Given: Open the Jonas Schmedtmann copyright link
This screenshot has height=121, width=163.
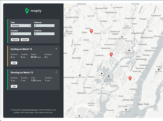Looking at the screenshot, I should [x=30, y=110].
